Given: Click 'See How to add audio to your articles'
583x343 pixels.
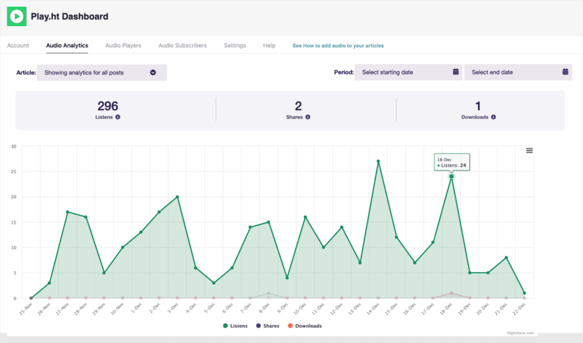Looking at the screenshot, I should tap(338, 46).
